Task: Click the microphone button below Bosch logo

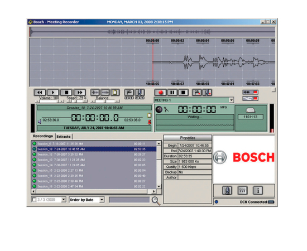Action: point(227,190)
